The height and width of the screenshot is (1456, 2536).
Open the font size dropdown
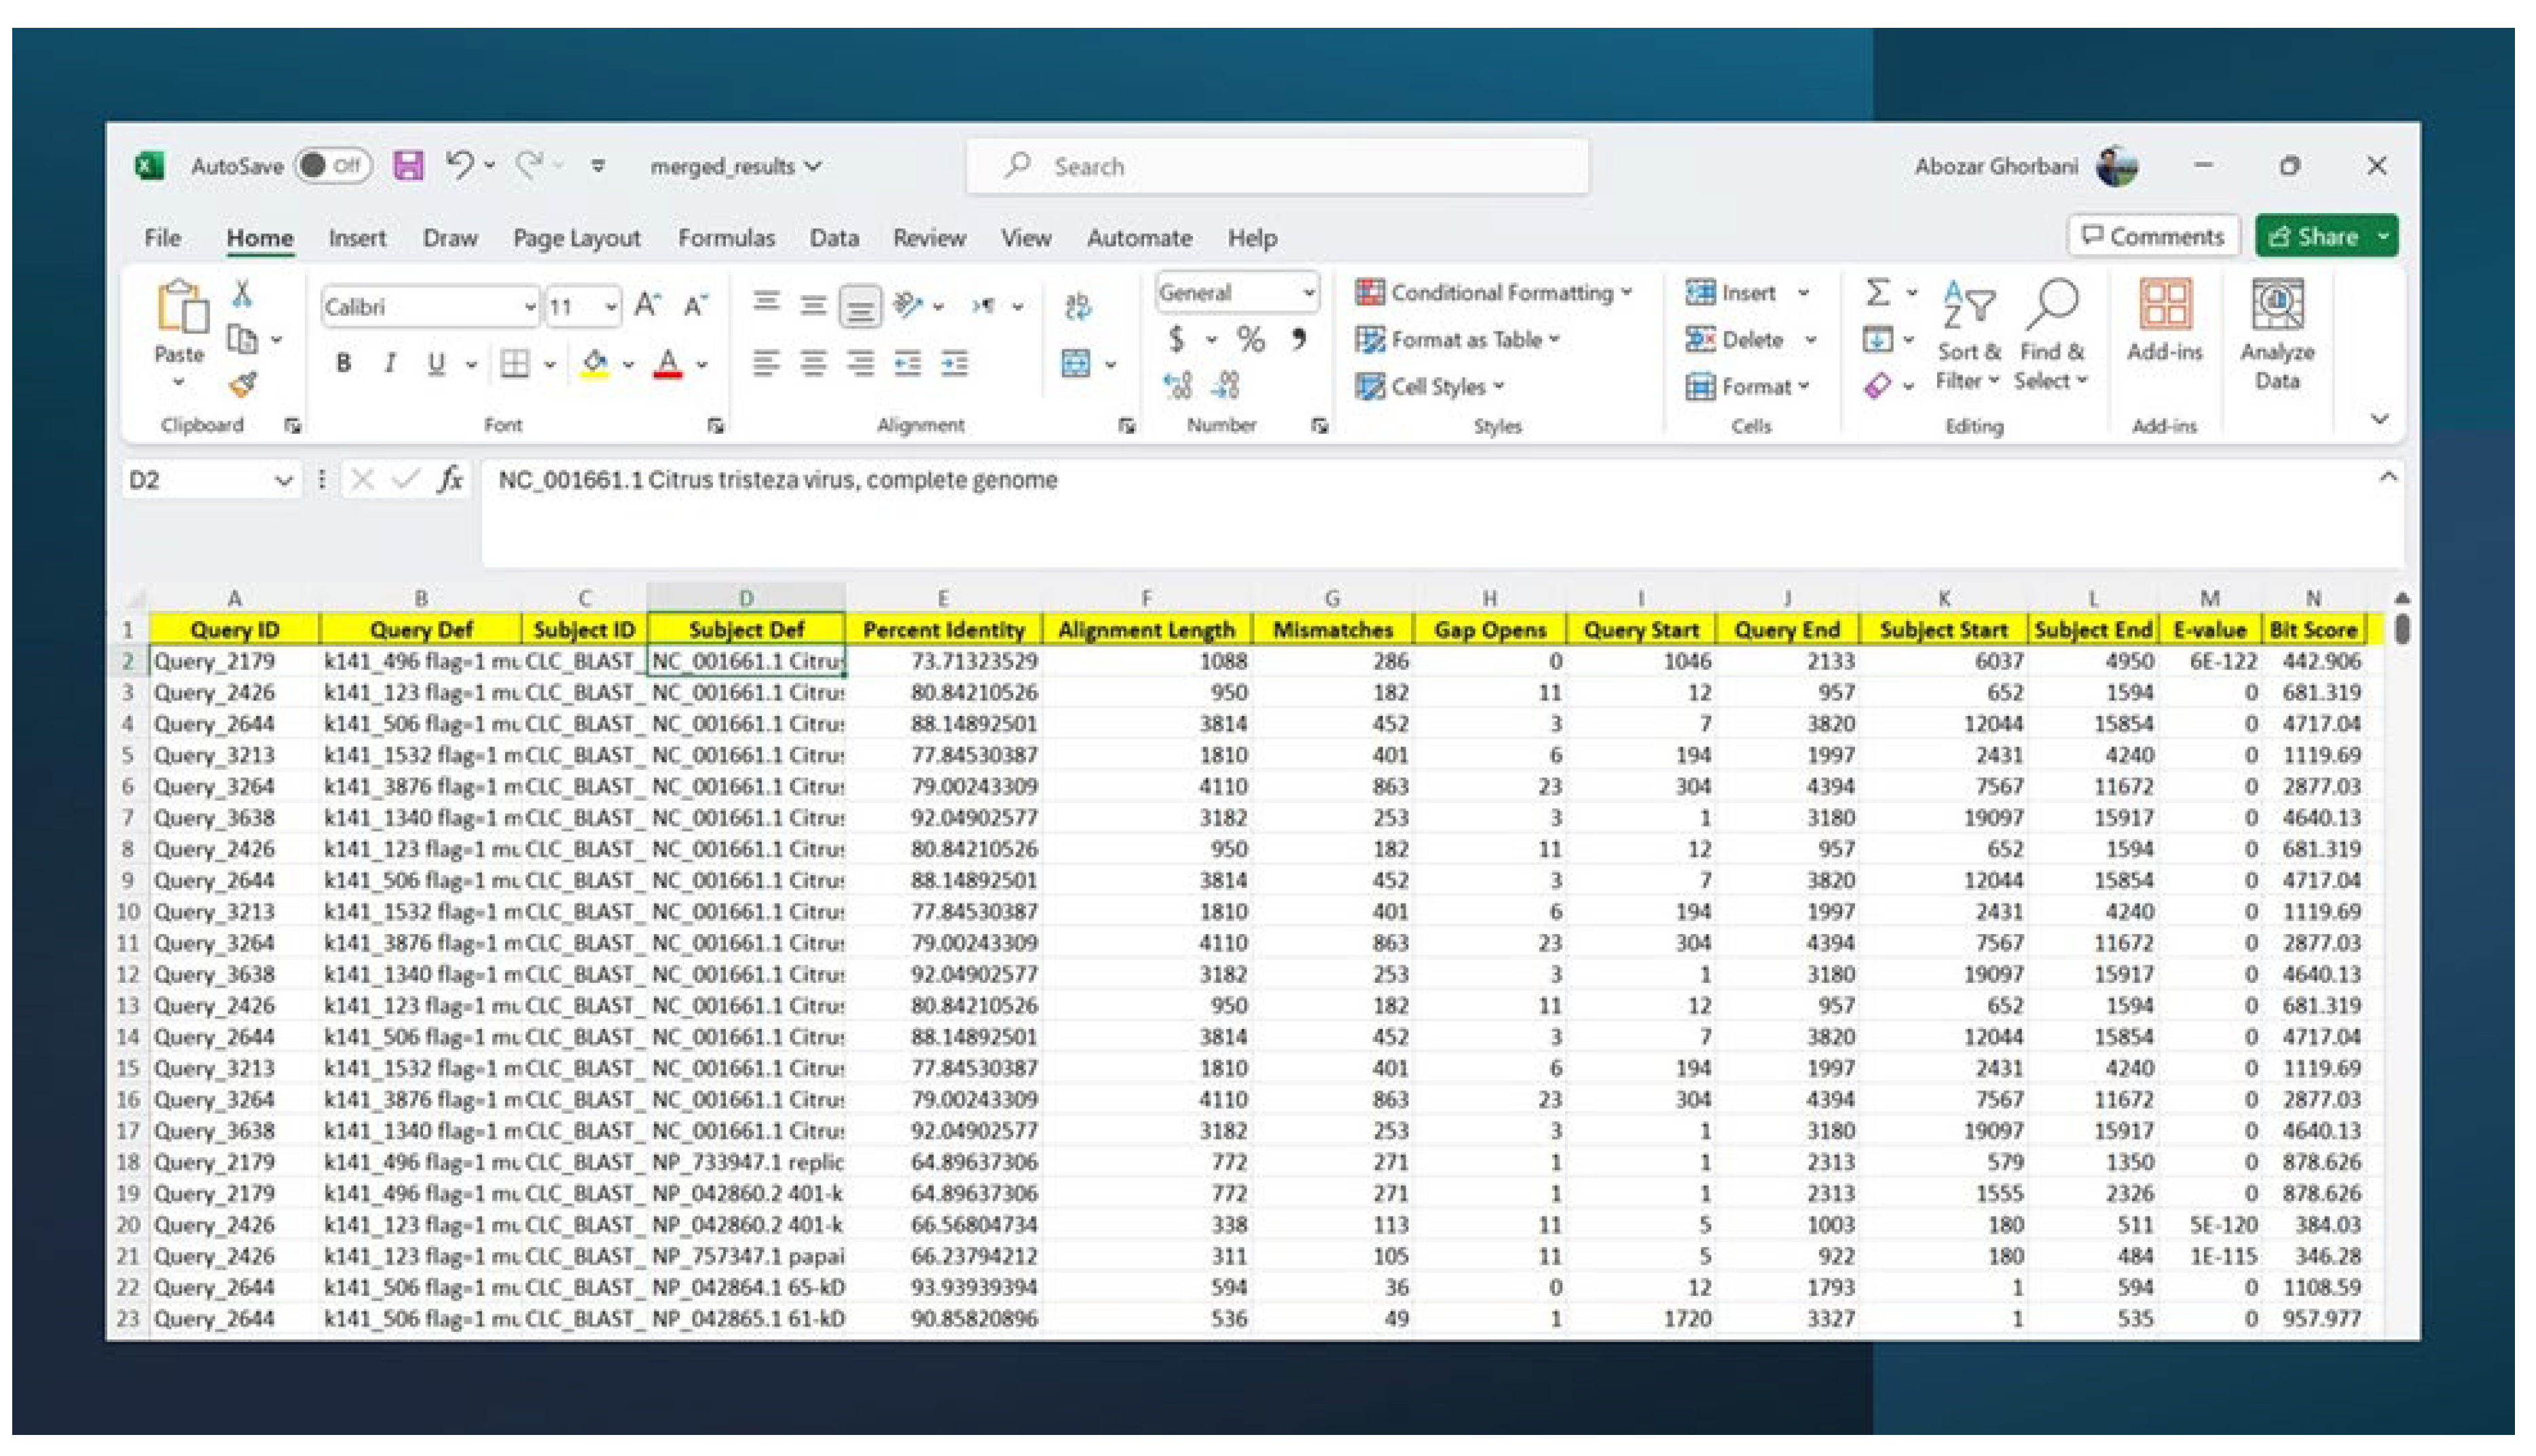[x=611, y=306]
